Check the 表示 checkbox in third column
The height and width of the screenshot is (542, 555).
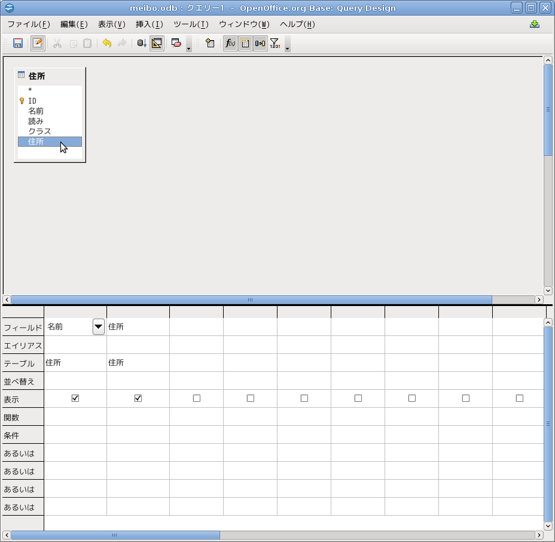(197, 398)
